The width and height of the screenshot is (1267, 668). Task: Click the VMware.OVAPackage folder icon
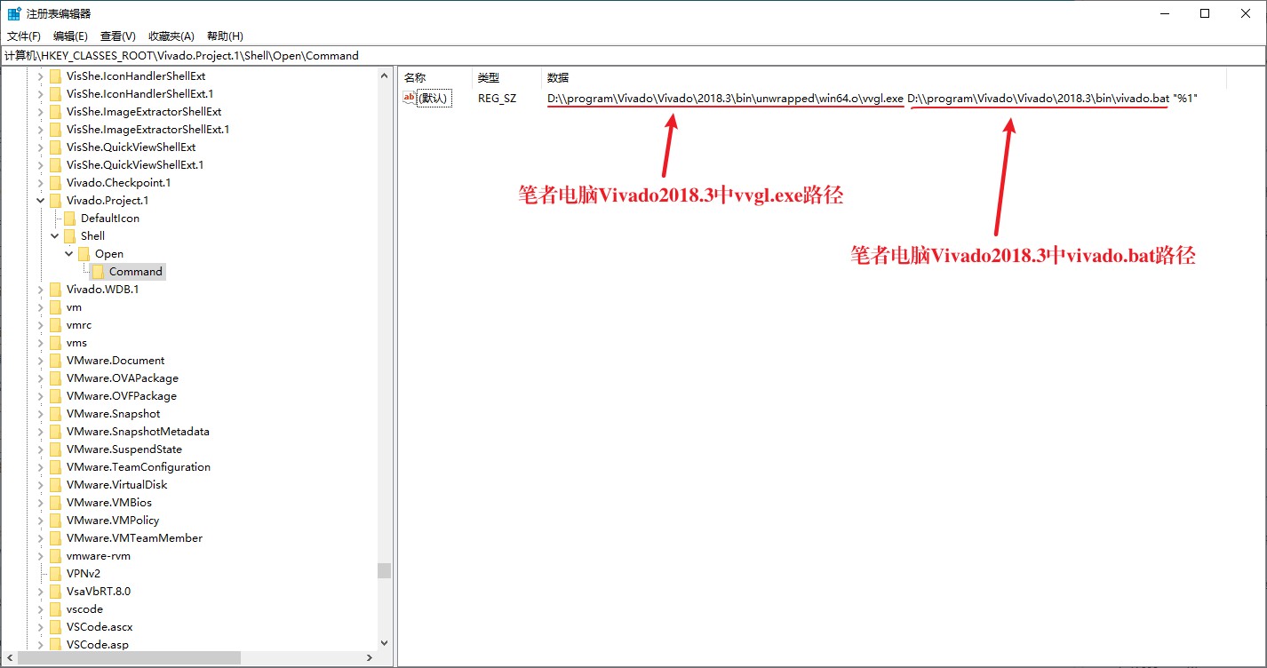point(56,378)
